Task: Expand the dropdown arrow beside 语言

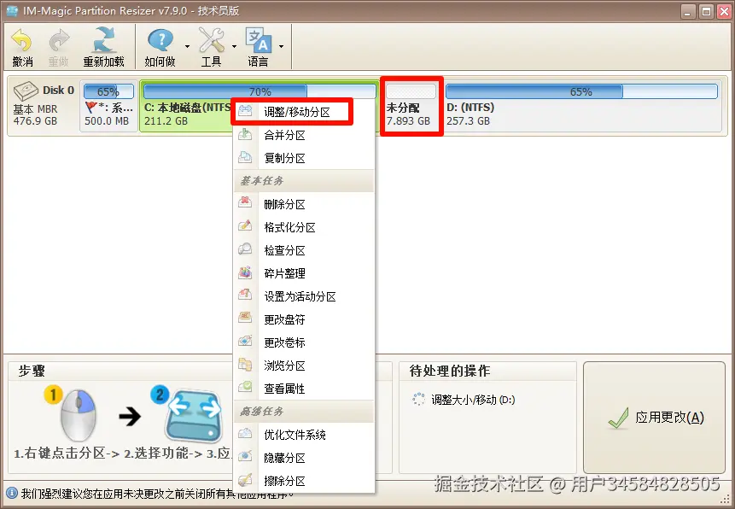Action: click(281, 46)
